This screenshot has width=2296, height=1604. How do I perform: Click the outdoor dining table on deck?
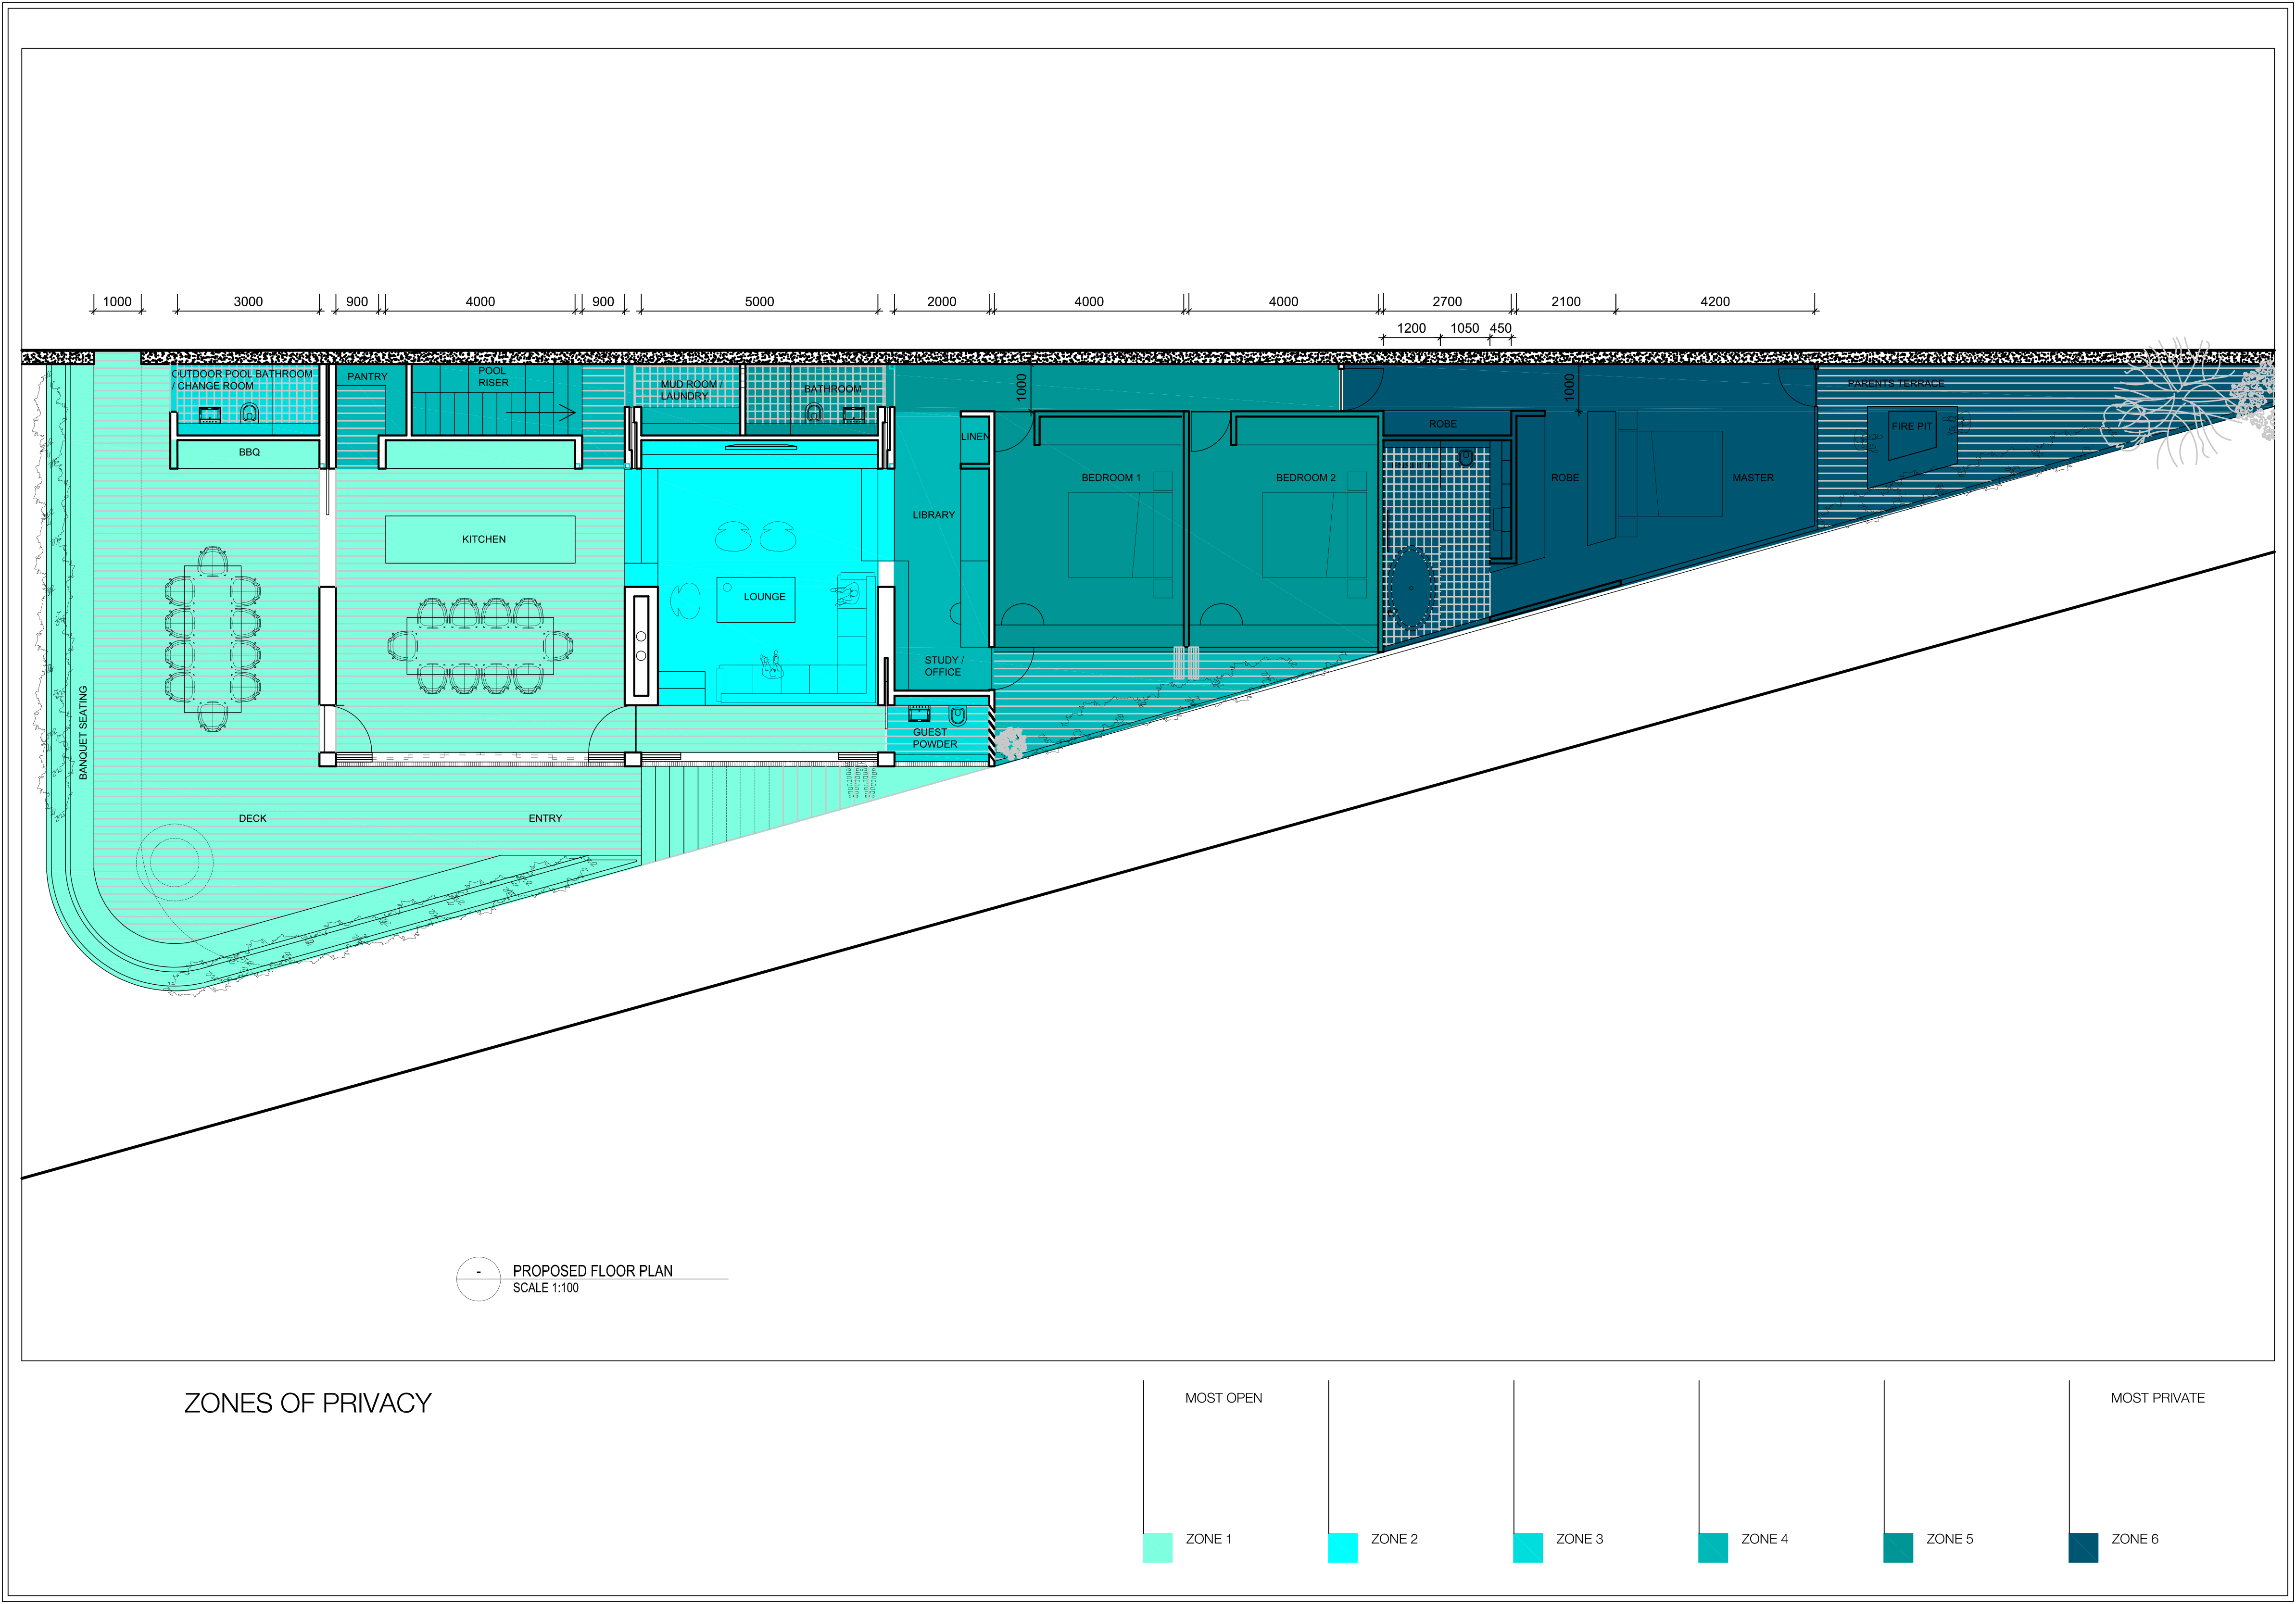(212, 638)
